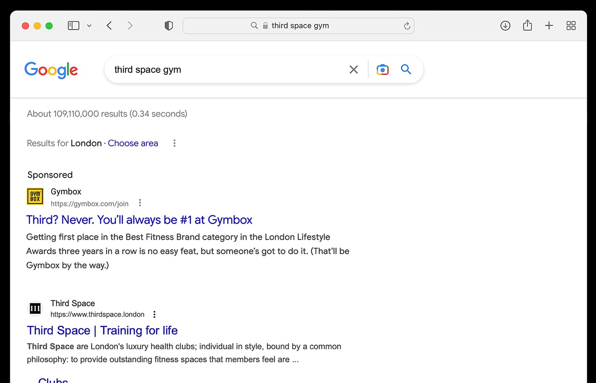This screenshot has height=383, width=596.
Task: Open sidebar options dropdown chevron
Action: click(x=89, y=26)
